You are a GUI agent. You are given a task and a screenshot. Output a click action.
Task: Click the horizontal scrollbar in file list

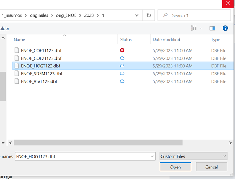point(98,143)
